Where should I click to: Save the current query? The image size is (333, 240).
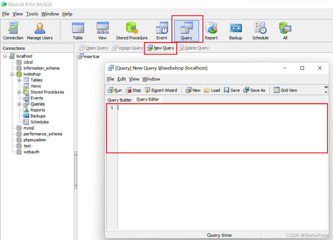pyautogui.click(x=232, y=90)
